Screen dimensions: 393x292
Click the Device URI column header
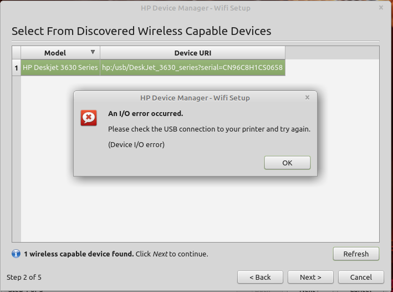[x=192, y=53]
